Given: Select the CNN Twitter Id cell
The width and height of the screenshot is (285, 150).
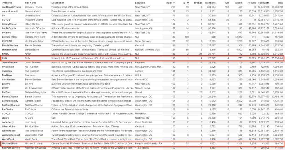Looking at the screenshot, I should point(4,58).
